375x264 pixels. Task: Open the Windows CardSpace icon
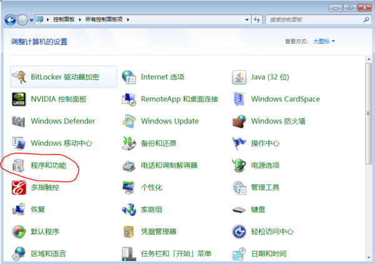[x=239, y=99]
